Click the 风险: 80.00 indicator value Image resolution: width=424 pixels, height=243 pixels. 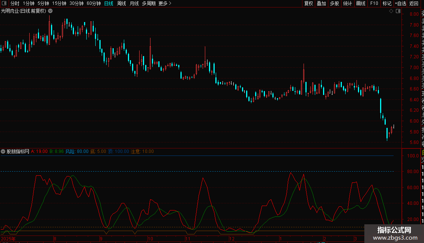[77, 151]
